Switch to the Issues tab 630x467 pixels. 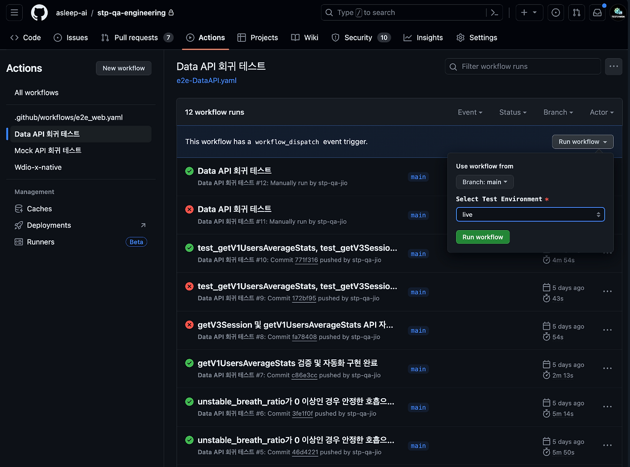click(x=71, y=37)
